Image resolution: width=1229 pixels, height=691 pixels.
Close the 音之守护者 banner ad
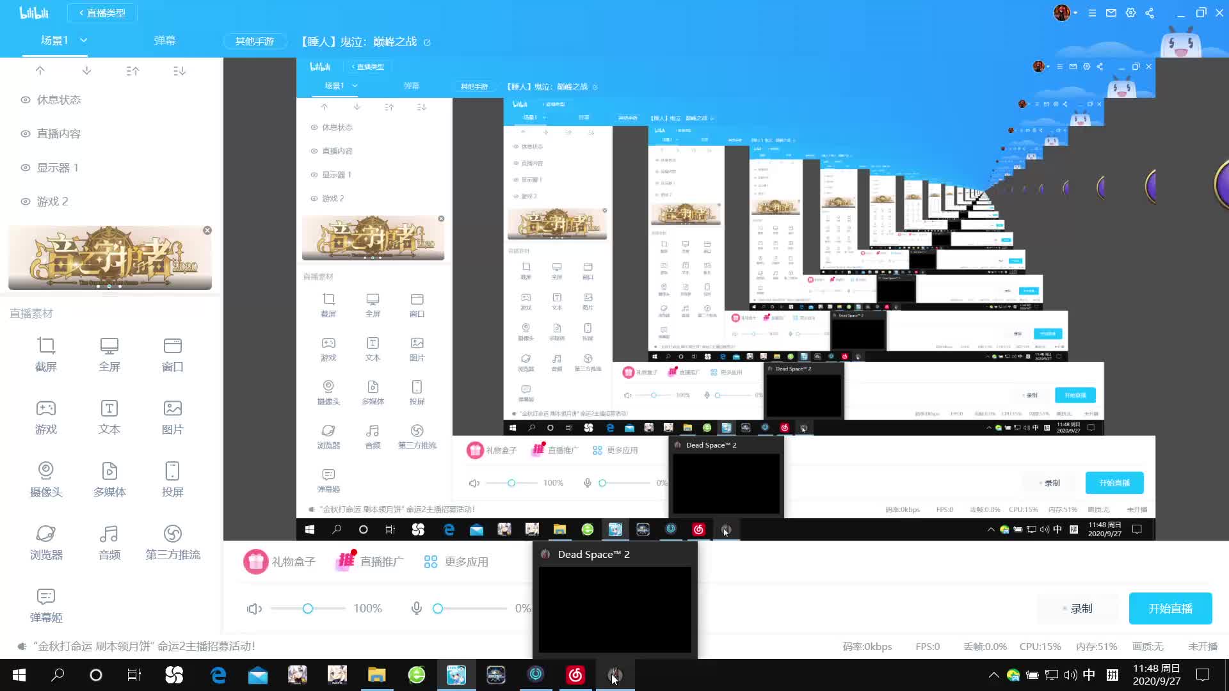[207, 230]
